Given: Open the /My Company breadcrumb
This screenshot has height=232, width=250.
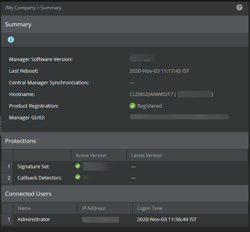Looking at the screenshot, I should (20, 8).
